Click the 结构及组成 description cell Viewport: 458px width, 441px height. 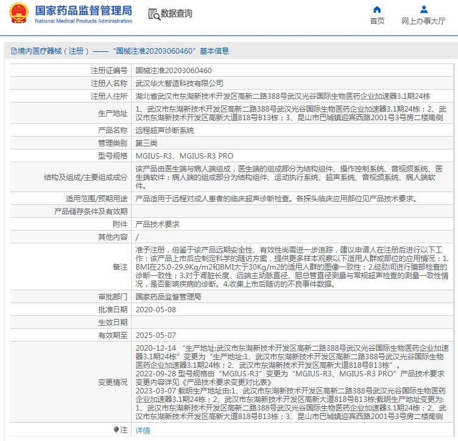point(292,177)
